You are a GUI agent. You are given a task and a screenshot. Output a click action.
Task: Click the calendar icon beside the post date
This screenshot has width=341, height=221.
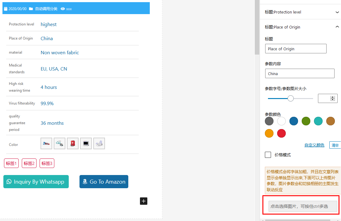[x=5, y=9]
